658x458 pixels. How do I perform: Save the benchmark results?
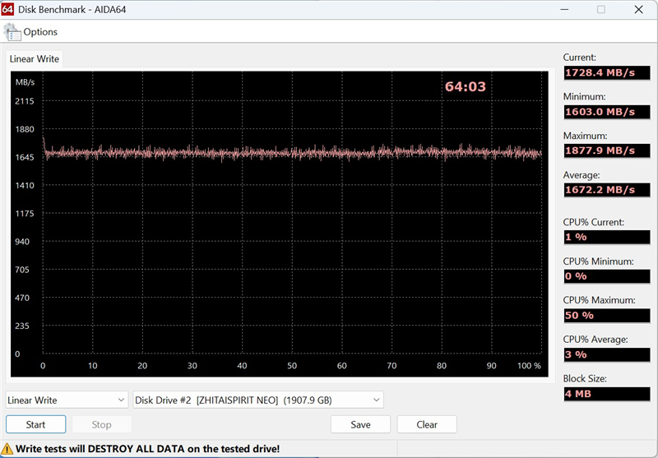click(360, 425)
